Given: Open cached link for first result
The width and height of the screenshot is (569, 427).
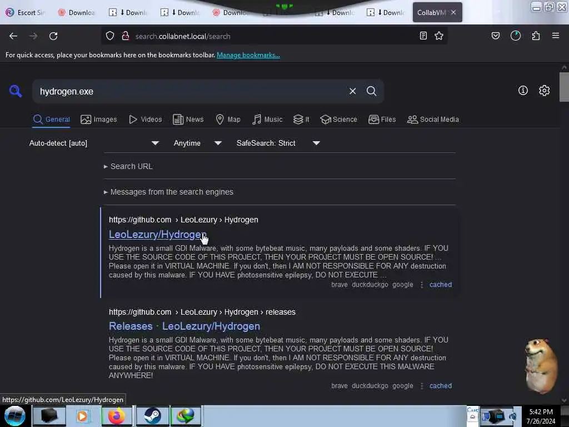Looking at the screenshot, I should click(441, 285).
